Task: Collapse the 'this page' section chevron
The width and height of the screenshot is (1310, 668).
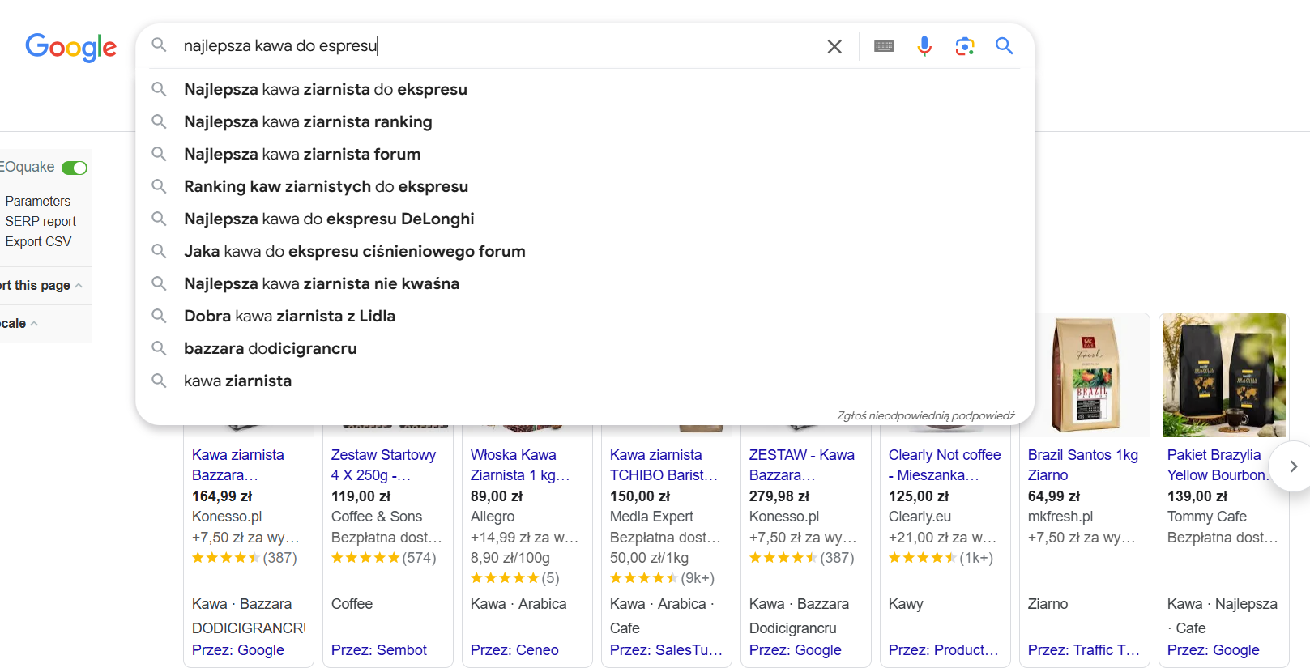Action: point(79,286)
